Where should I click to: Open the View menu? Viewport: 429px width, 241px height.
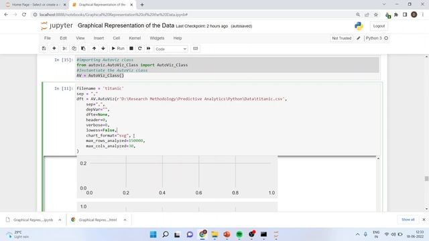[x=80, y=38]
